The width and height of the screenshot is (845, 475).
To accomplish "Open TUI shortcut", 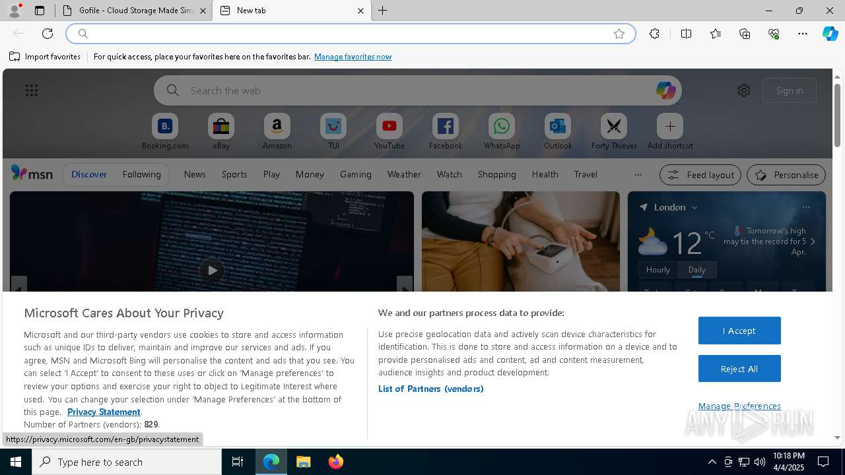I will coord(333,132).
